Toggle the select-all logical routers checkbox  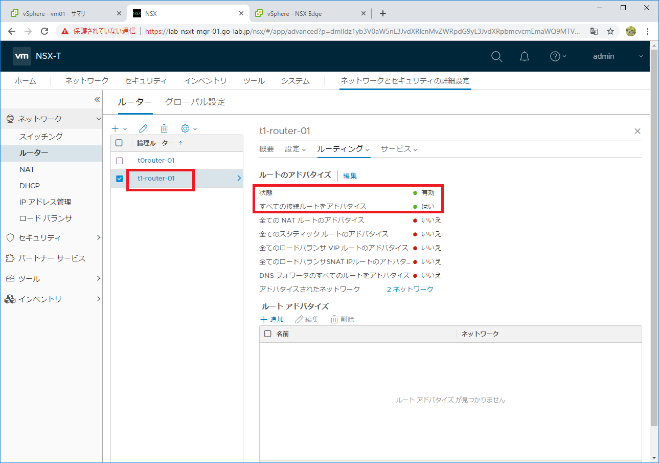(x=119, y=143)
